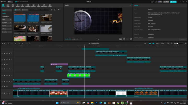This screenshot has width=188, height=105.
Task: Toggle lock on the top timeline track
Action: click(4, 53)
